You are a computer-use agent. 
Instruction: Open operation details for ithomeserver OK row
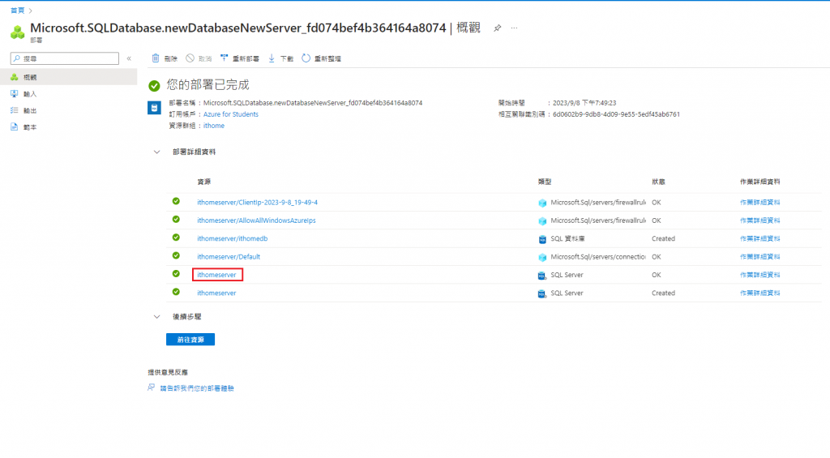[x=760, y=275]
